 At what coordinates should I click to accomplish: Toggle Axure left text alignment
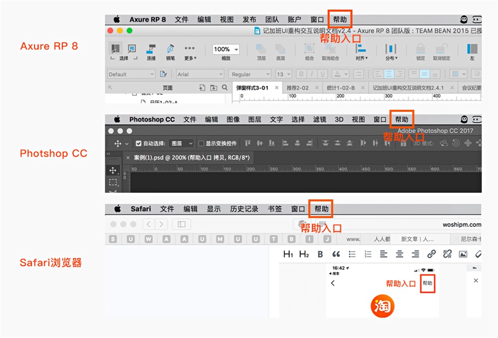point(377,74)
